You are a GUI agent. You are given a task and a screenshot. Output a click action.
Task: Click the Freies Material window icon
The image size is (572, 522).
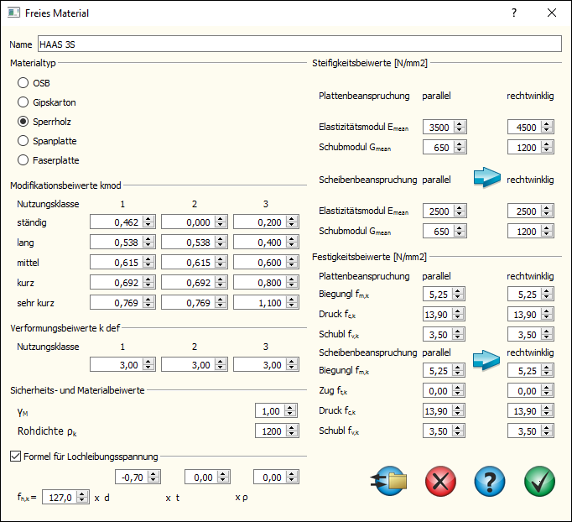14,13
